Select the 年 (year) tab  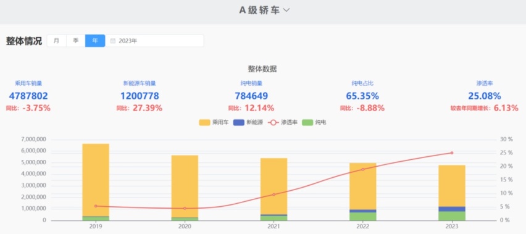pyautogui.click(x=95, y=41)
